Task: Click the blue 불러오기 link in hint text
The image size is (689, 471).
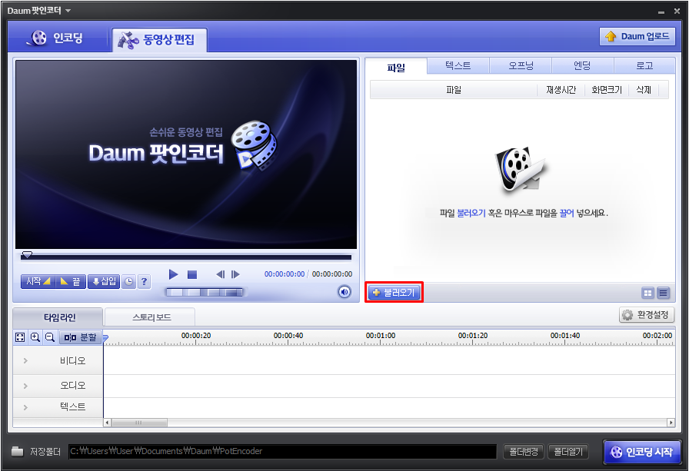Action: (x=471, y=213)
